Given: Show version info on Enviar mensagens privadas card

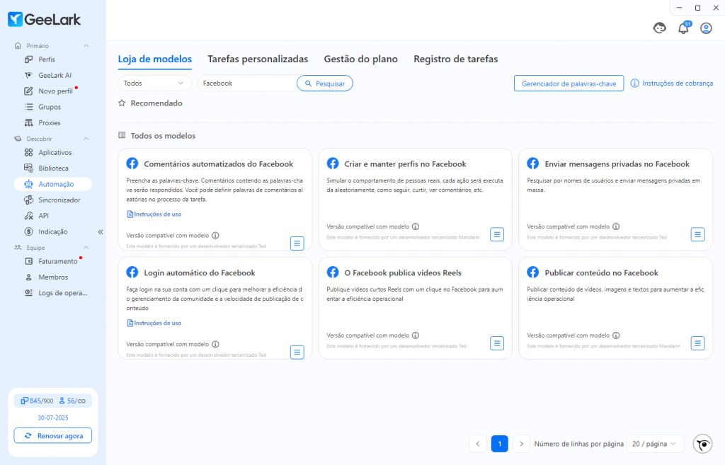Looking at the screenshot, I should point(616,226).
